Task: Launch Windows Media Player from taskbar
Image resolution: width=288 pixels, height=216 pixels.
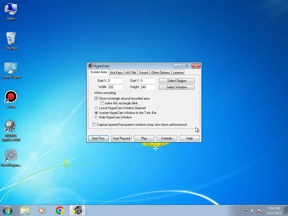Action: (42, 211)
